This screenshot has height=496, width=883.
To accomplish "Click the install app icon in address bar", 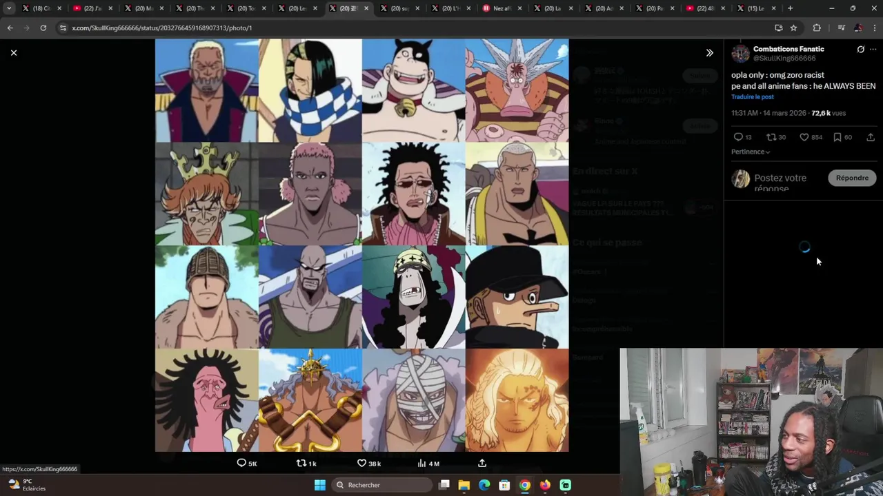I will (778, 28).
